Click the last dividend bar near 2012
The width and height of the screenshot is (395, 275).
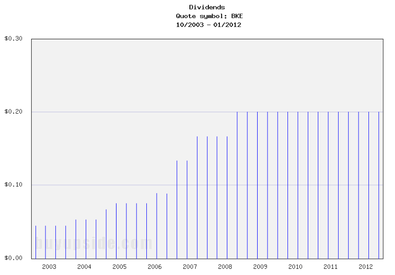coord(378,185)
